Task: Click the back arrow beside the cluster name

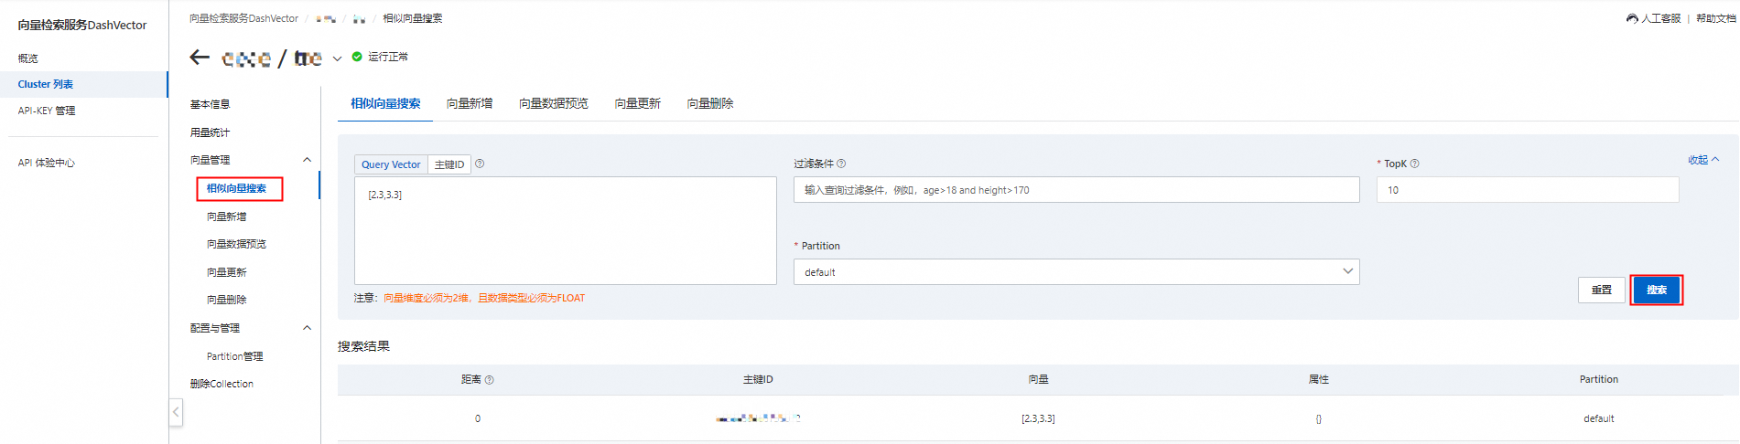Action: click(x=200, y=58)
